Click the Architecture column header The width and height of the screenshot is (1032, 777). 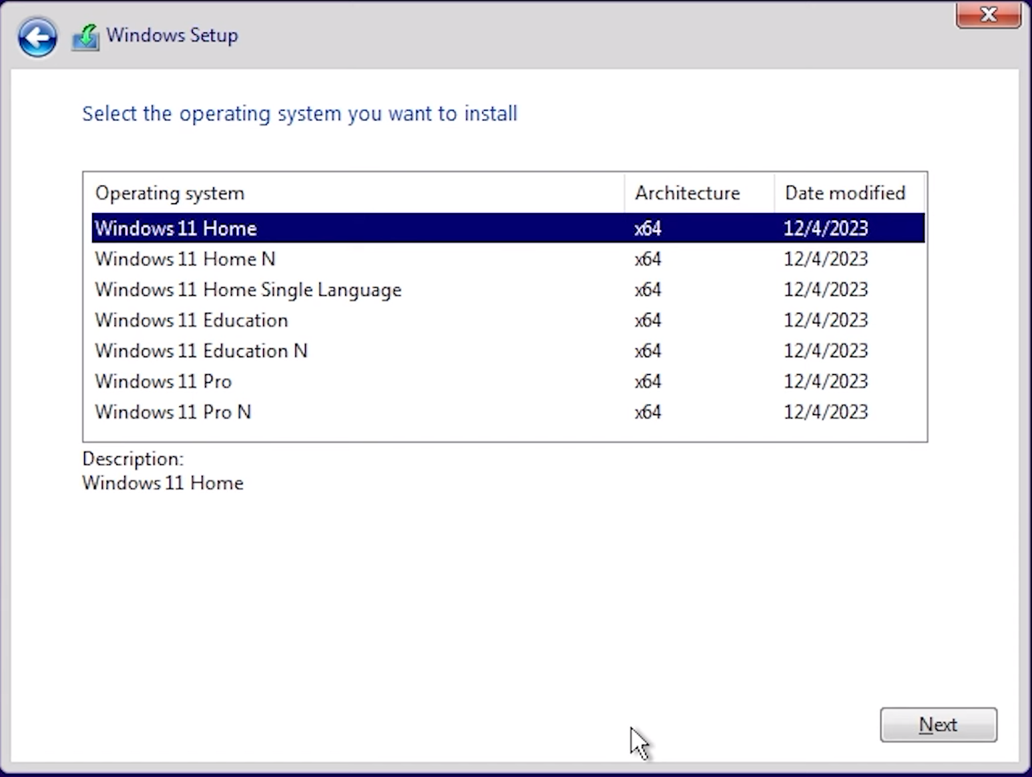point(688,194)
